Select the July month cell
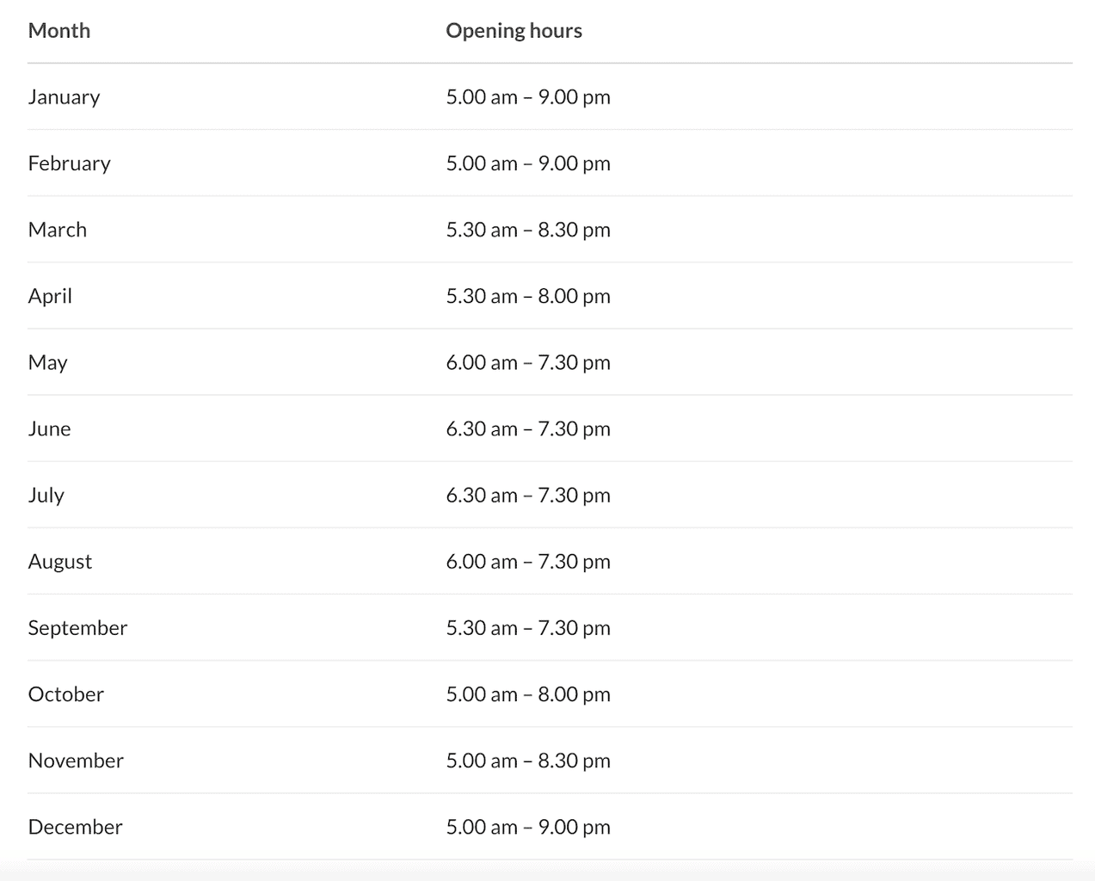 tap(46, 495)
